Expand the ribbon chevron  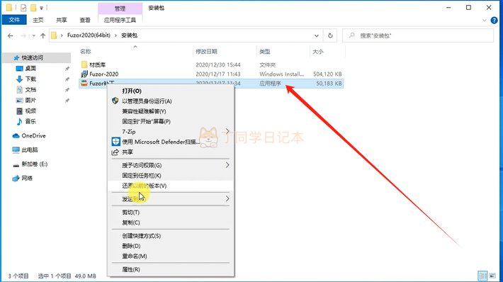(485, 21)
